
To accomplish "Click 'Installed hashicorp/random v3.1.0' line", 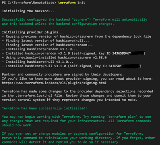I will click(73, 53).
